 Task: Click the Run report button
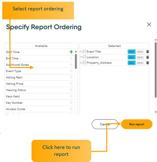(x=137, y=124)
